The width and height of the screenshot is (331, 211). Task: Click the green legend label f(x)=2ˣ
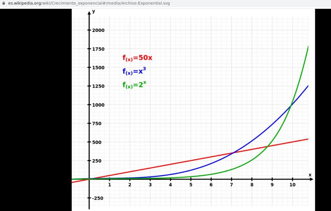tap(134, 84)
